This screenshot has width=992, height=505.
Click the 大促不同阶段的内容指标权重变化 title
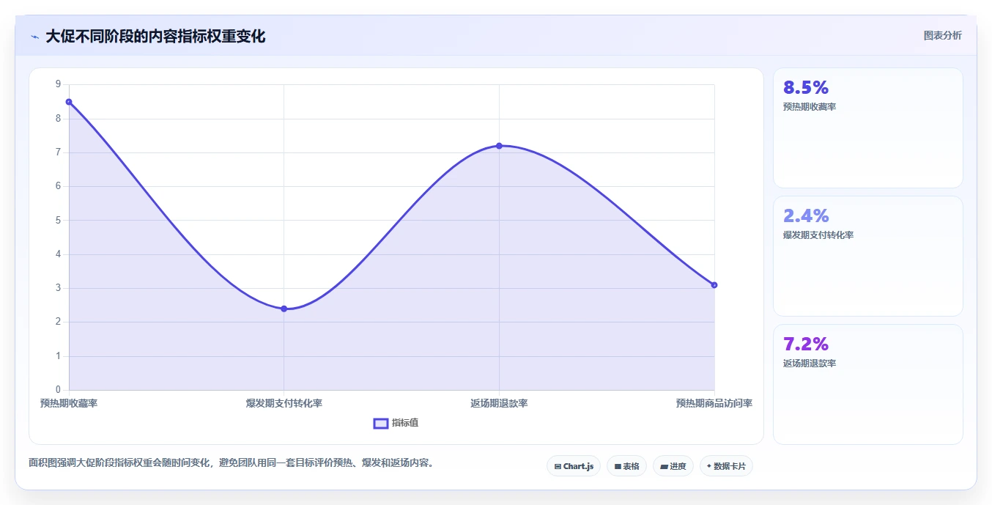click(155, 37)
